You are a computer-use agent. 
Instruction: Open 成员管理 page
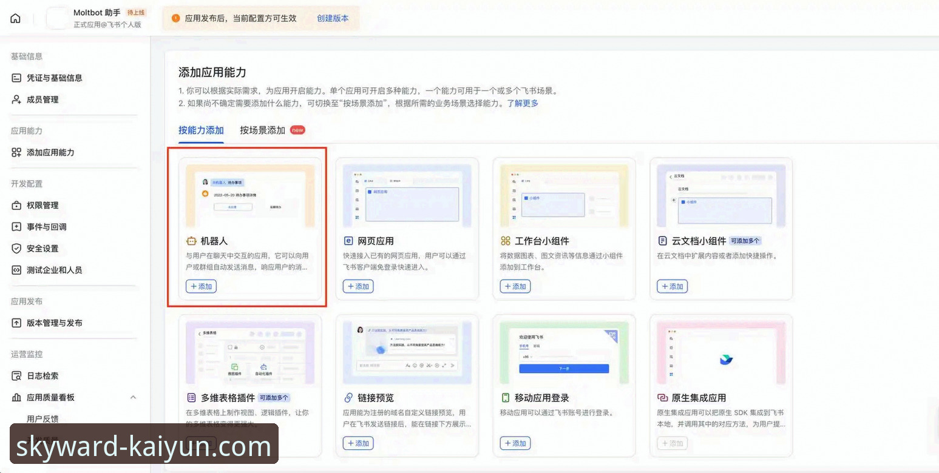[42, 99]
